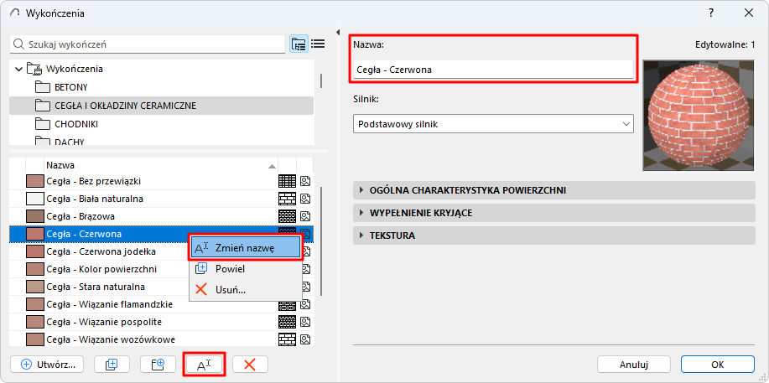
Task: Collapse the Wykończenia root folder
Action: (19, 69)
